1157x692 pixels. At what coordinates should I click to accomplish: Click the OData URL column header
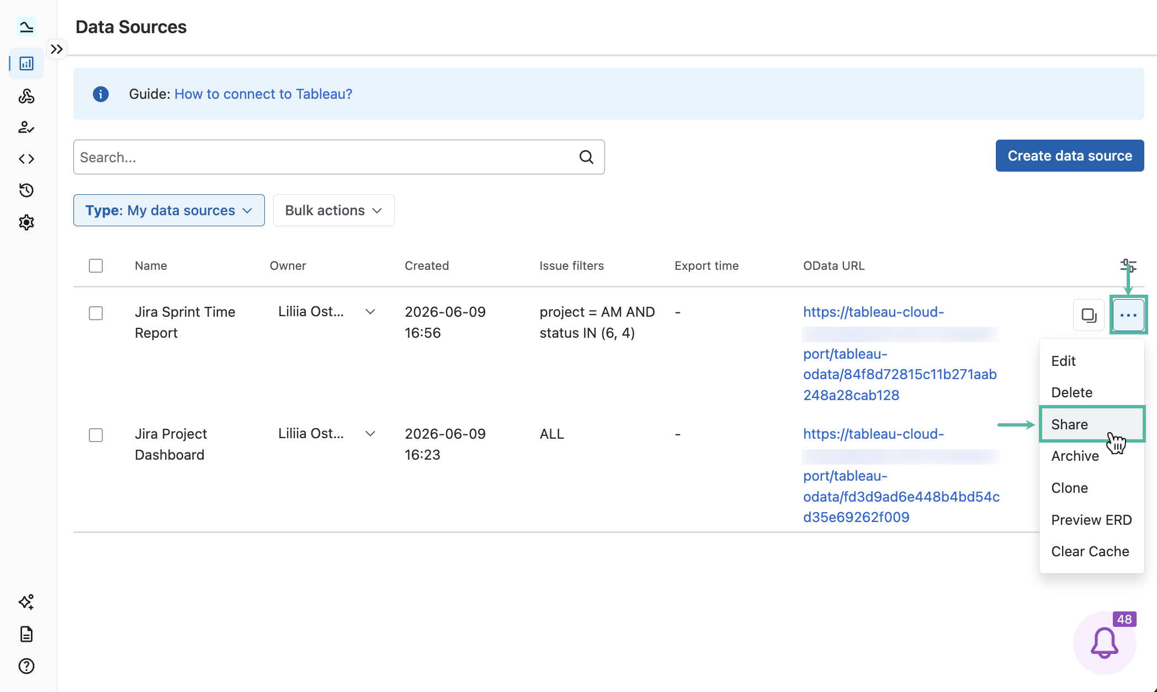[834, 266]
